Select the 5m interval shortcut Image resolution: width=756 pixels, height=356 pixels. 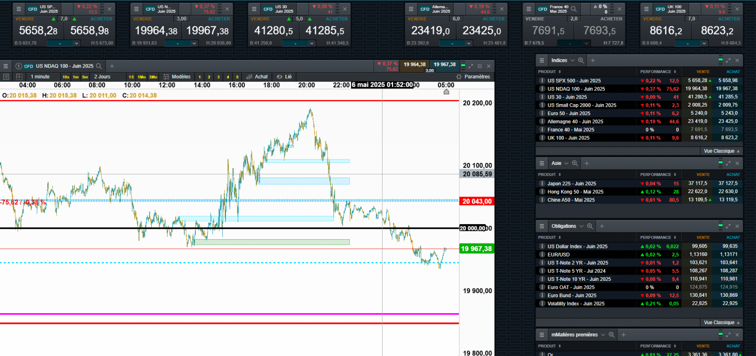85,77
